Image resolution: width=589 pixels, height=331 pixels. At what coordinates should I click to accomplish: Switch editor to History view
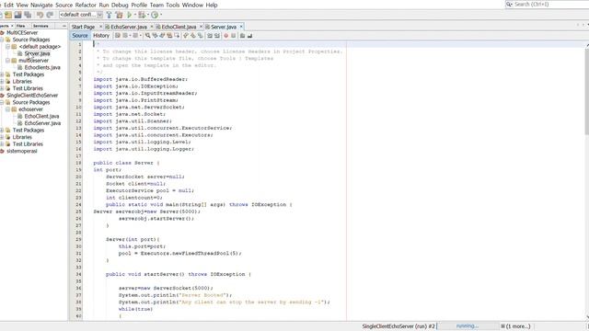tap(101, 36)
